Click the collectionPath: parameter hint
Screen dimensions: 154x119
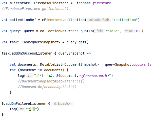pos(99,20)
